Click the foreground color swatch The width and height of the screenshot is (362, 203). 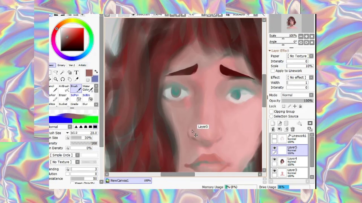point(89,73)
